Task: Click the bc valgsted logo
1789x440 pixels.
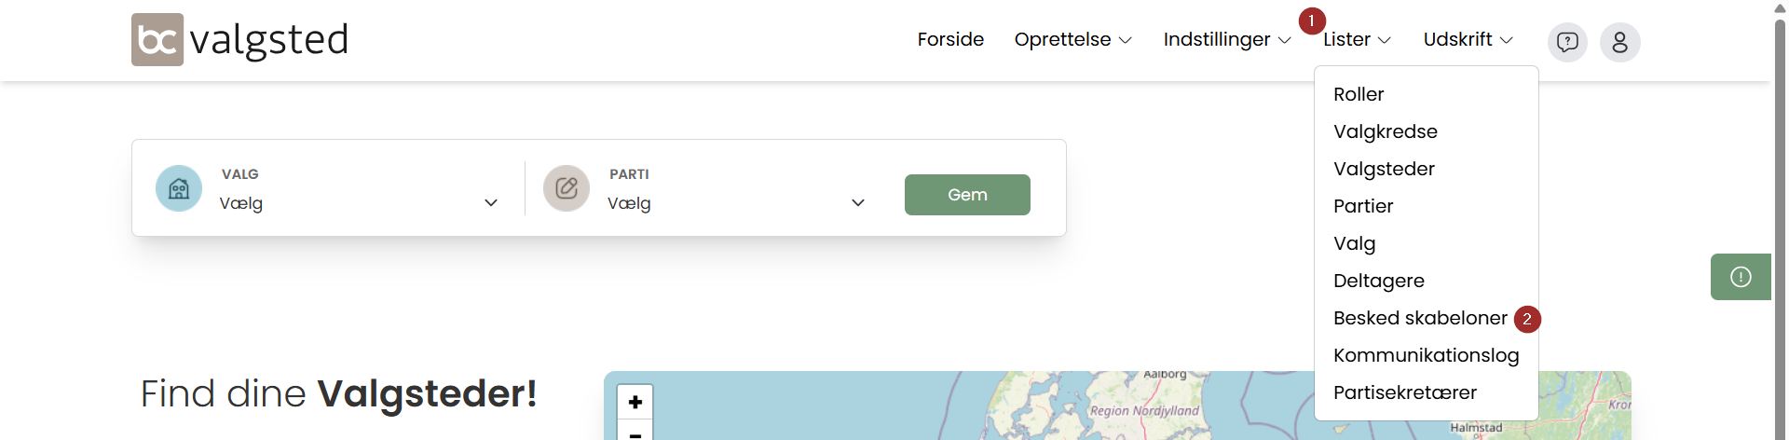Action: (239, 40)
